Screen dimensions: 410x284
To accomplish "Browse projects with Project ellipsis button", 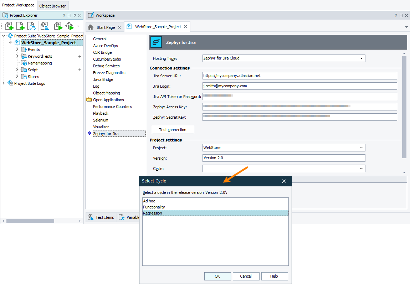I will tap(362, 148).
